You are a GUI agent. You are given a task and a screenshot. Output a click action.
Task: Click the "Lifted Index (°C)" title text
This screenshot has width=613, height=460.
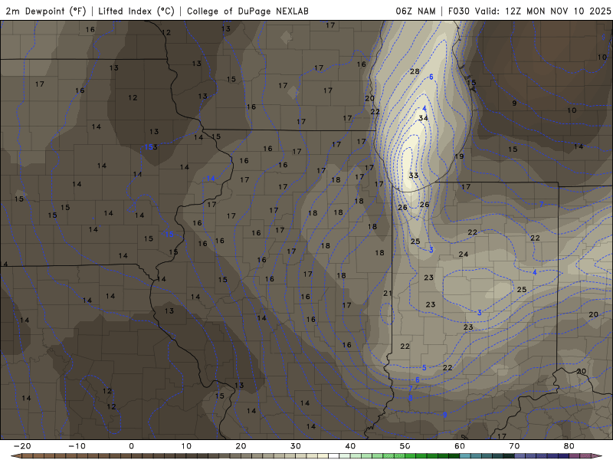tap(136, 11)
